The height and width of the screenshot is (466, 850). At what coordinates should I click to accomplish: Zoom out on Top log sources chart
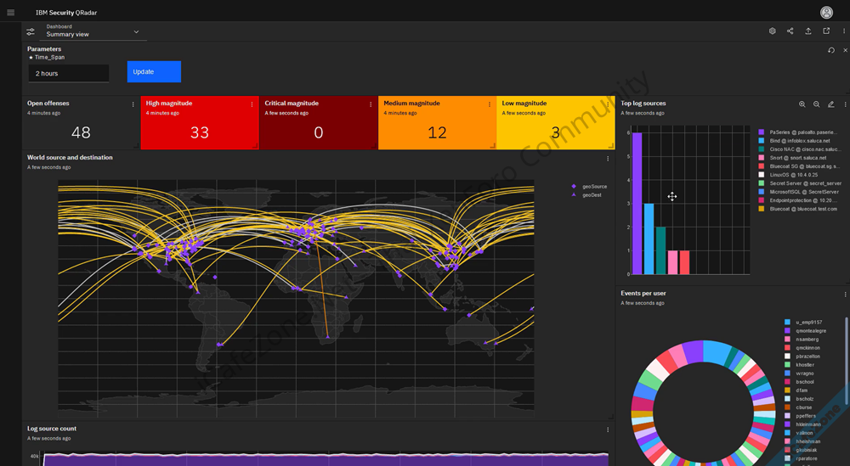pos(817,104)
